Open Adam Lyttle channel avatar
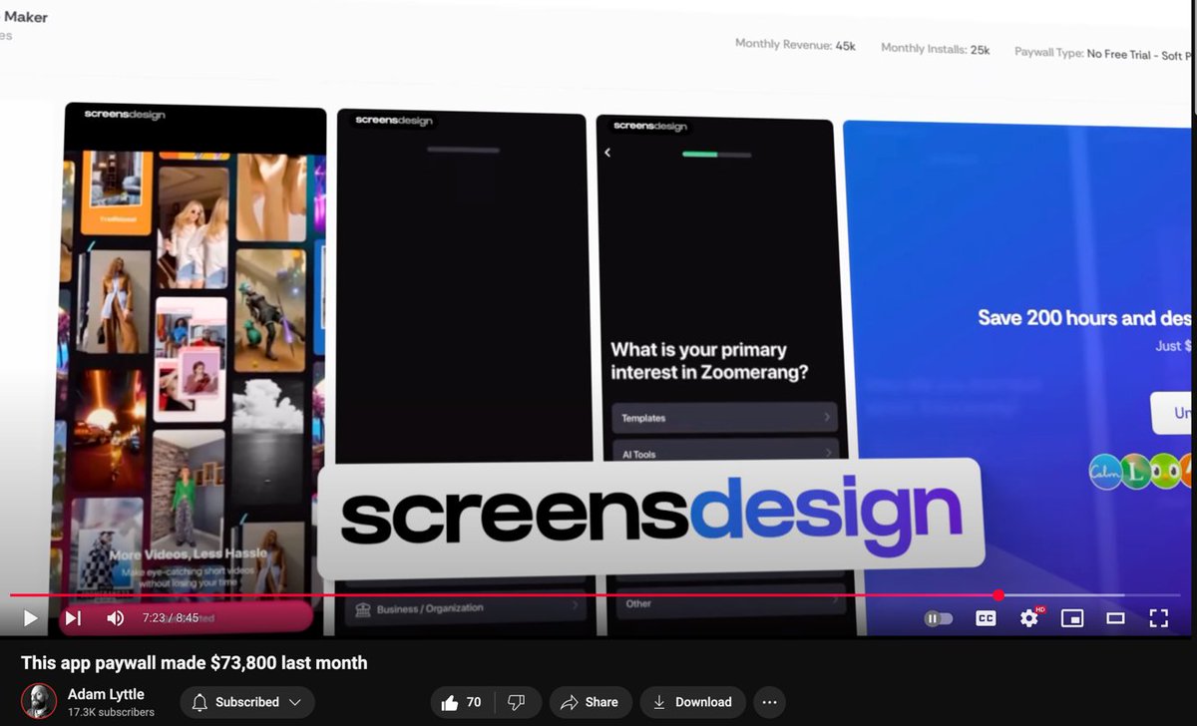 (39, 701)
